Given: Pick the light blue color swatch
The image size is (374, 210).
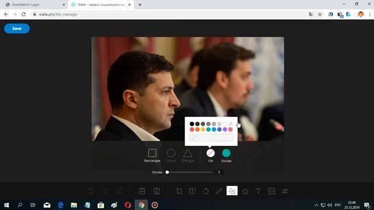Looking at the screenshot, I should [214, 129].
